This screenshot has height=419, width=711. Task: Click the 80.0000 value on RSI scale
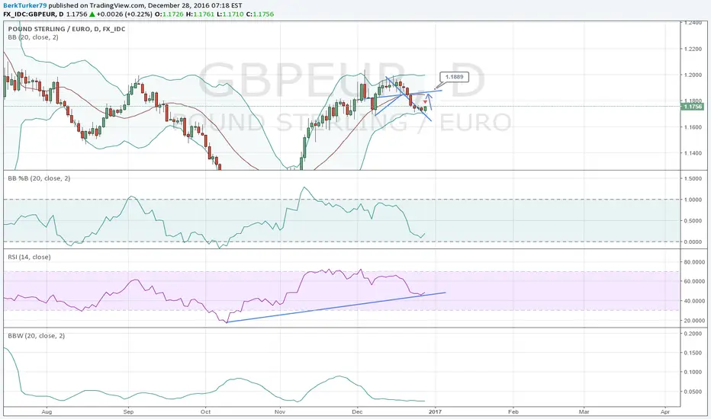(x=694, y=262)
